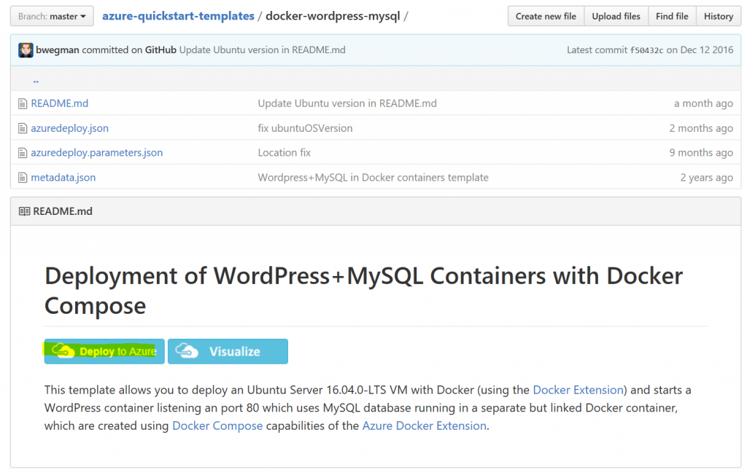This screenshot has width=747, height=475.
Task: Click the '9 months ago' timestamp
Action: coord(701,153)
